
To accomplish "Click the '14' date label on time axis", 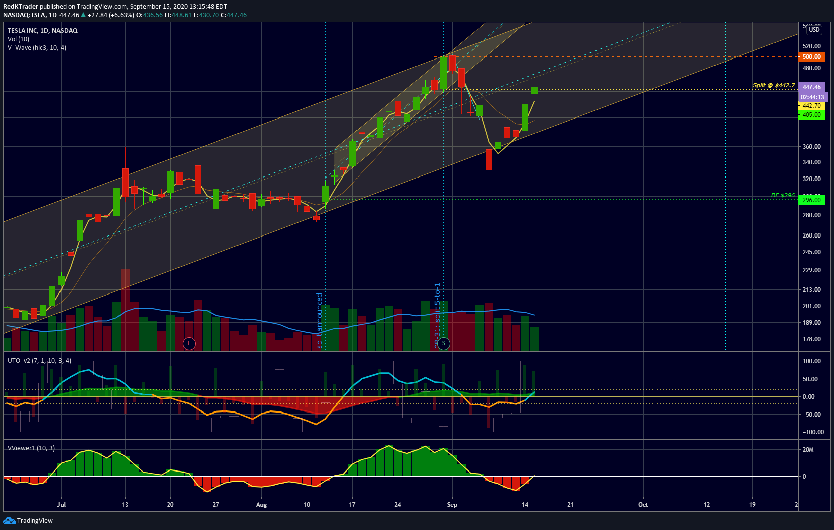I will (x=525, y=505).
